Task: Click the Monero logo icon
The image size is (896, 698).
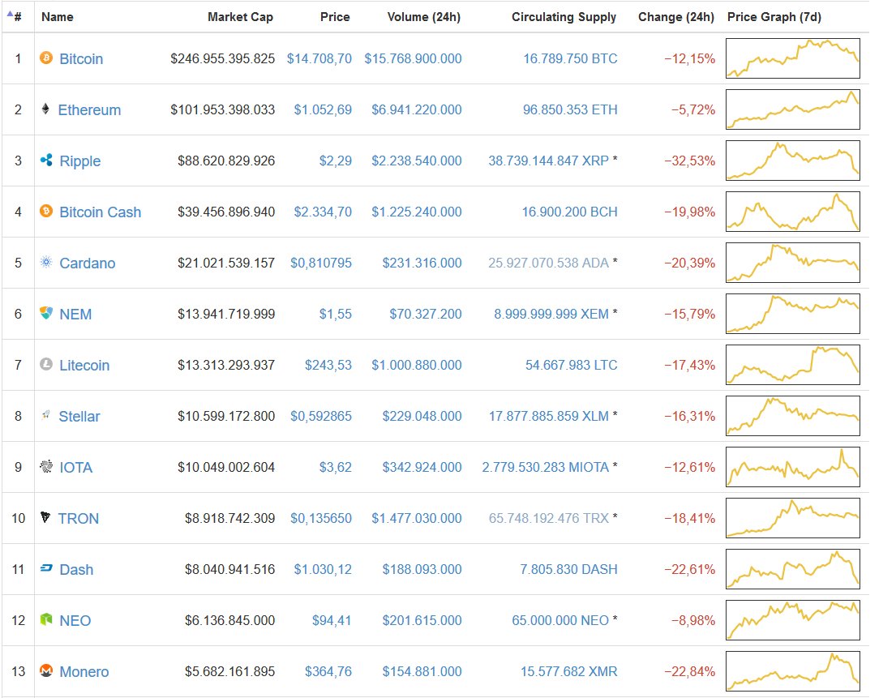Action: (46, 671)
